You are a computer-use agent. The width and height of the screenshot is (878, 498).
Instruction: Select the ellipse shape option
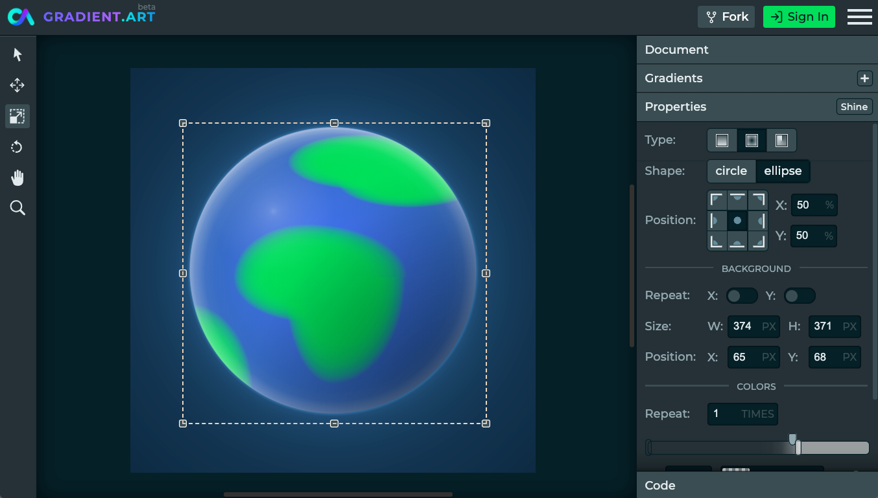click(x=783, y=171)
